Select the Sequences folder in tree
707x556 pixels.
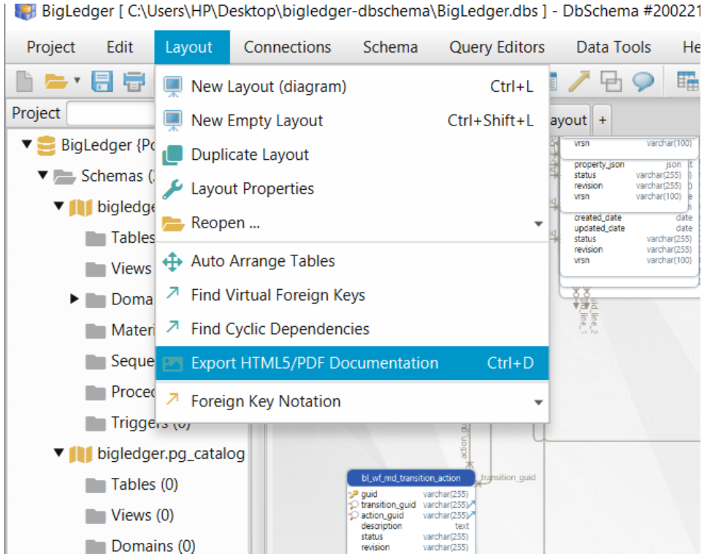pyautogui.click(x=121, y=361)
